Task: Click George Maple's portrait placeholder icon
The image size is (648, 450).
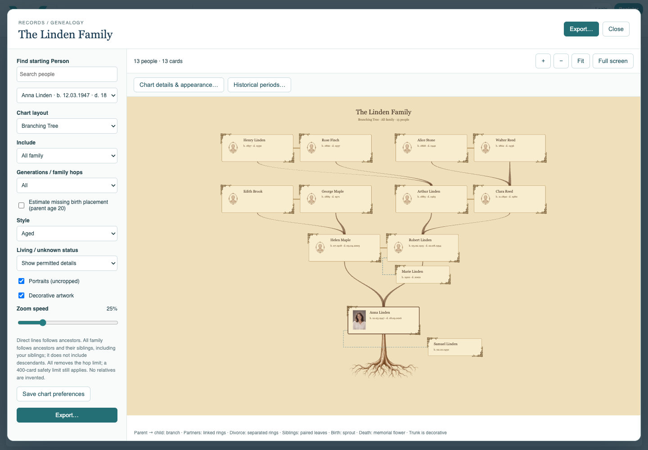Action: (311, 199)
